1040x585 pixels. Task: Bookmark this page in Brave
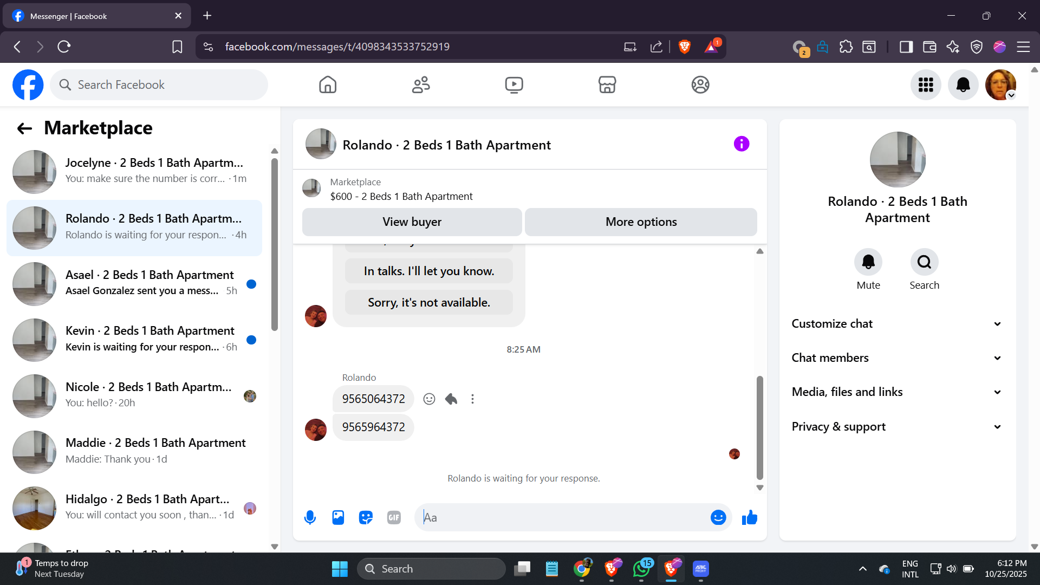pos(177,47)
